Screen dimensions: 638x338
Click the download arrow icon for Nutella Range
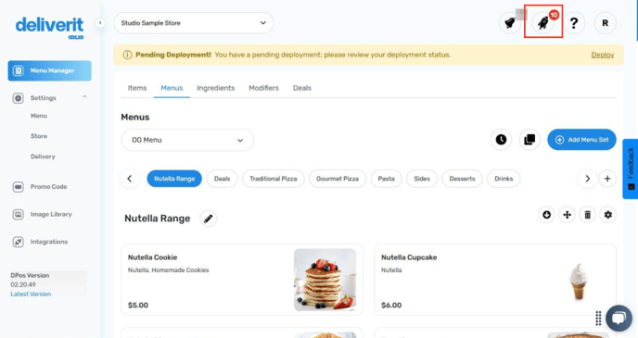546,215
